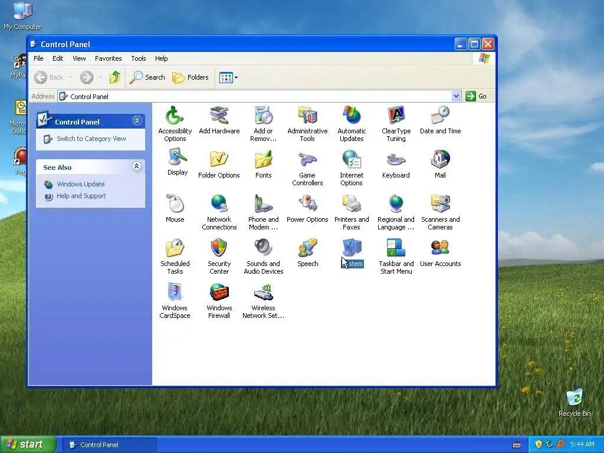Open the Edit menu
The image size is (604, 453).
pyautogui.click(x=58, y=58)
